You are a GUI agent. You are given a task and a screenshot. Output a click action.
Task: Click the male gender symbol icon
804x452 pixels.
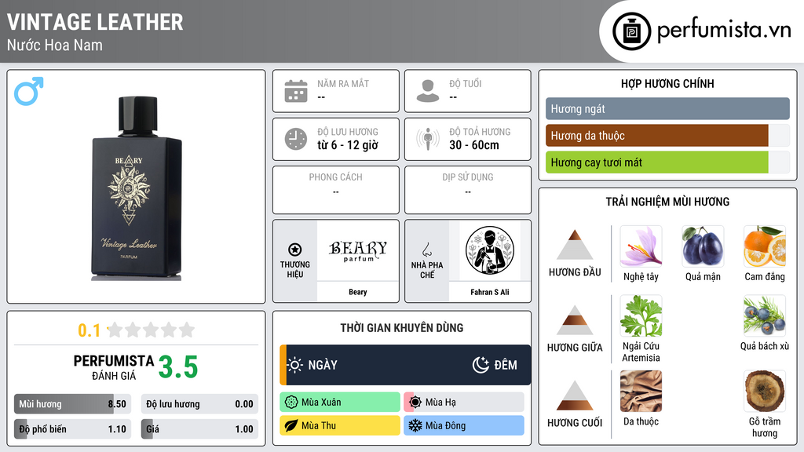(29, 91)
